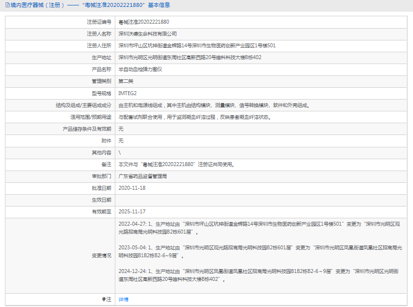Select the structure description starting 由主机和电源线组成
Screen dimensions: 413x307
tap(214, 105)
